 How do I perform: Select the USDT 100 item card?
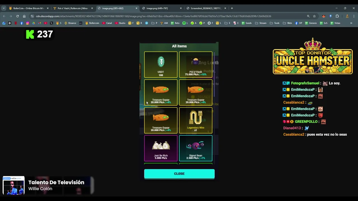(161, 64)
